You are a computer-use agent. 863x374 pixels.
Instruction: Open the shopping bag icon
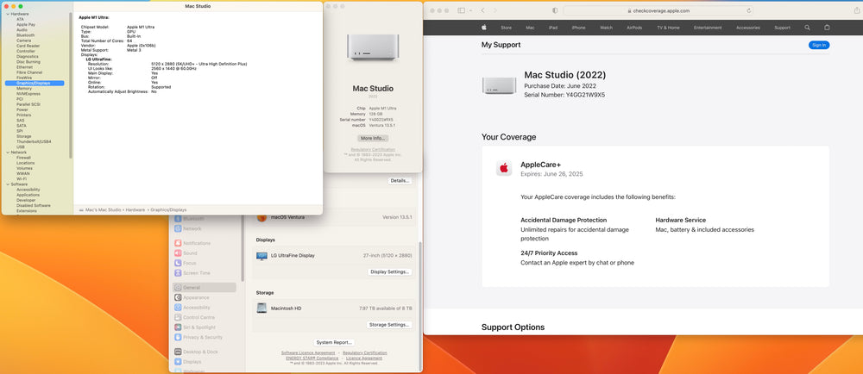coord(827,28)
